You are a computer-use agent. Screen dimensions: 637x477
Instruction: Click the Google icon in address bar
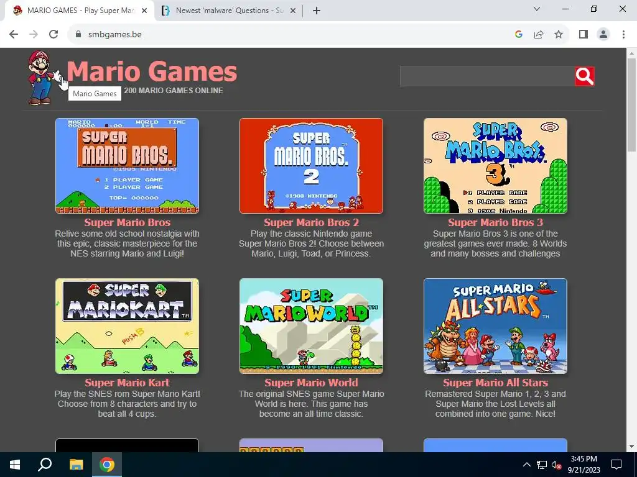[518, 35]
